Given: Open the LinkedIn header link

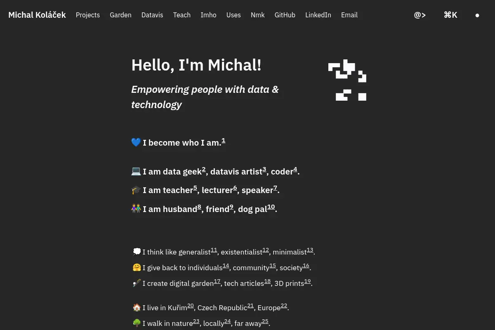Looking at the screenshot, I should coord(318,15).
